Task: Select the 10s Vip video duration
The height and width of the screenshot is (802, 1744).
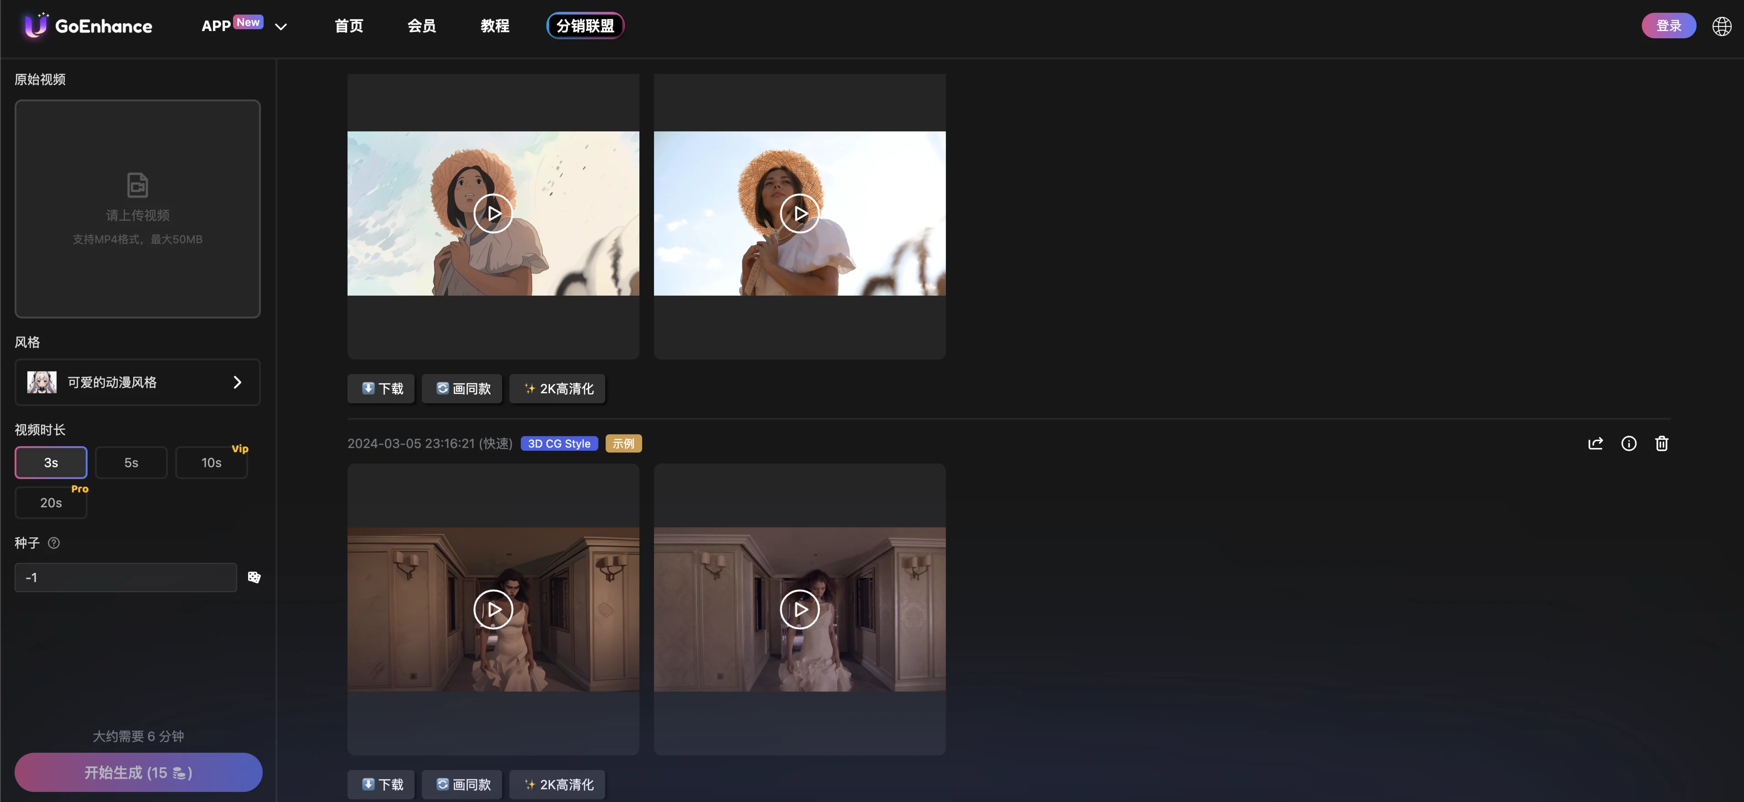Action: (211, 463)
